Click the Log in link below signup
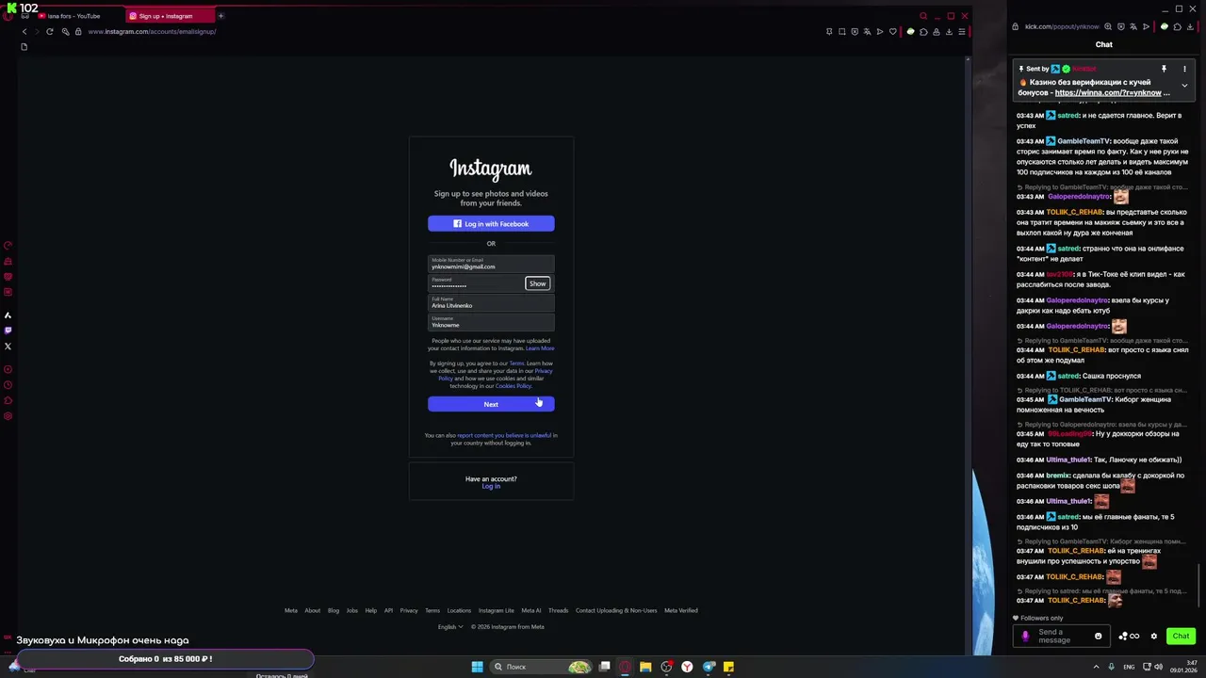Screen dimensions: 1206x678 coord(491,486)
